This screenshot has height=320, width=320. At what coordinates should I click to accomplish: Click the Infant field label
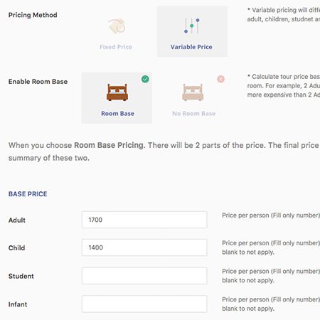click(x=18, y=304)
